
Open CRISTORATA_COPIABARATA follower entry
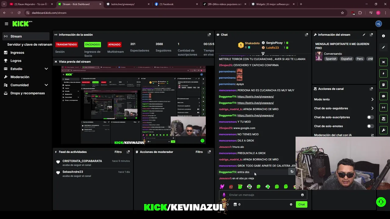pyautogui.click(x=93, y=163)
